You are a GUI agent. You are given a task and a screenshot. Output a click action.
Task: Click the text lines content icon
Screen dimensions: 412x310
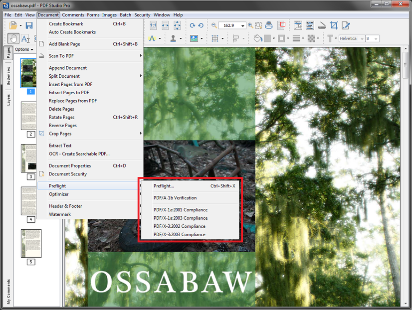[310, 25]
